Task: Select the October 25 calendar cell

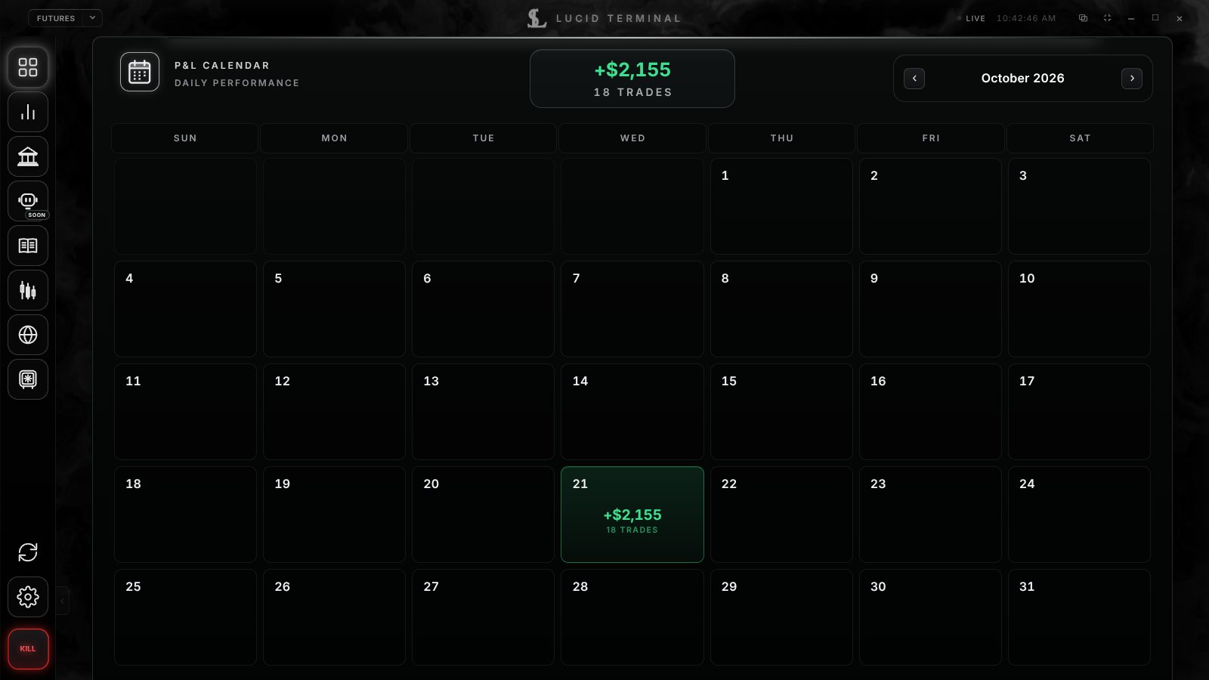Action: [185, 617]
